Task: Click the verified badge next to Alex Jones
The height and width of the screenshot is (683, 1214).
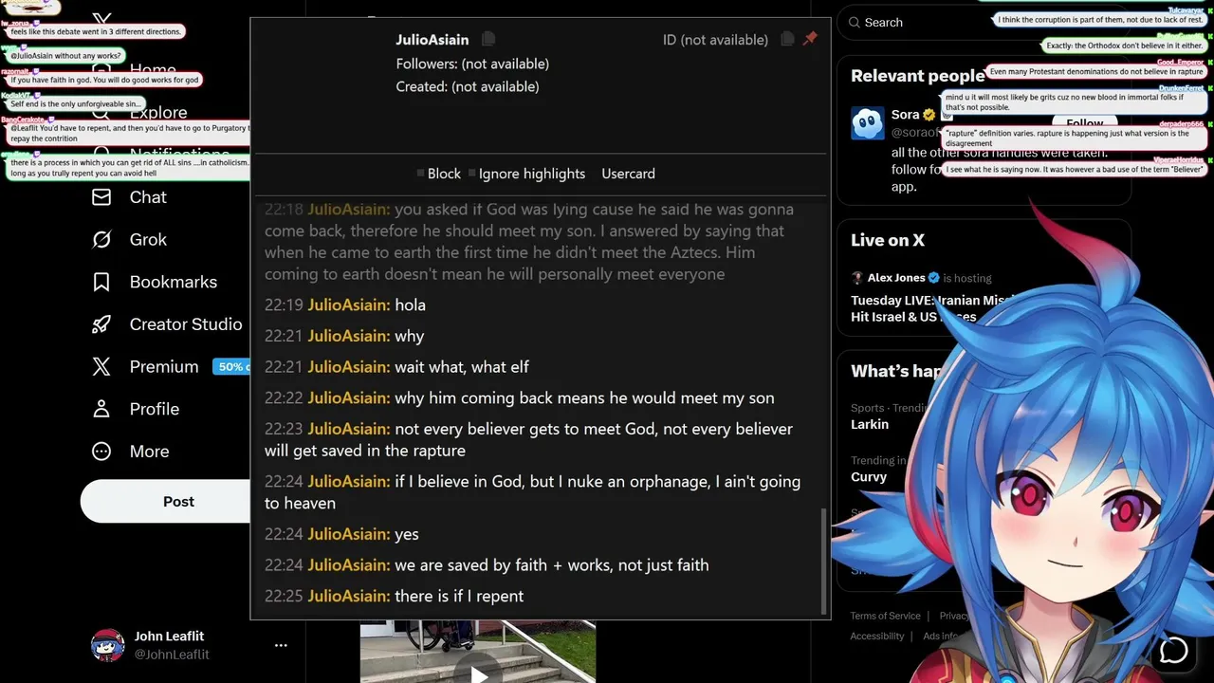Action: click(x=933, y=278)
